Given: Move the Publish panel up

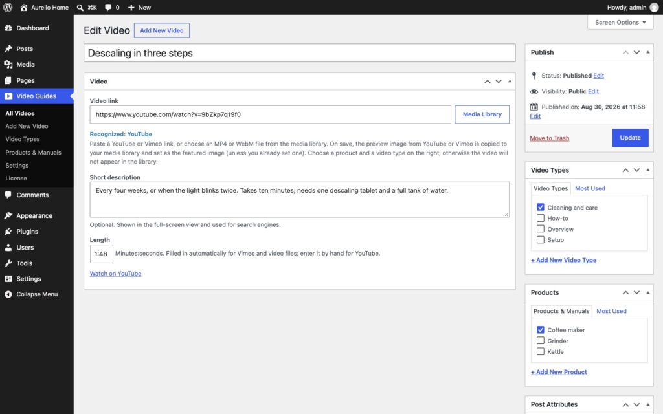Looking at the screenshot, I should 625,52.
